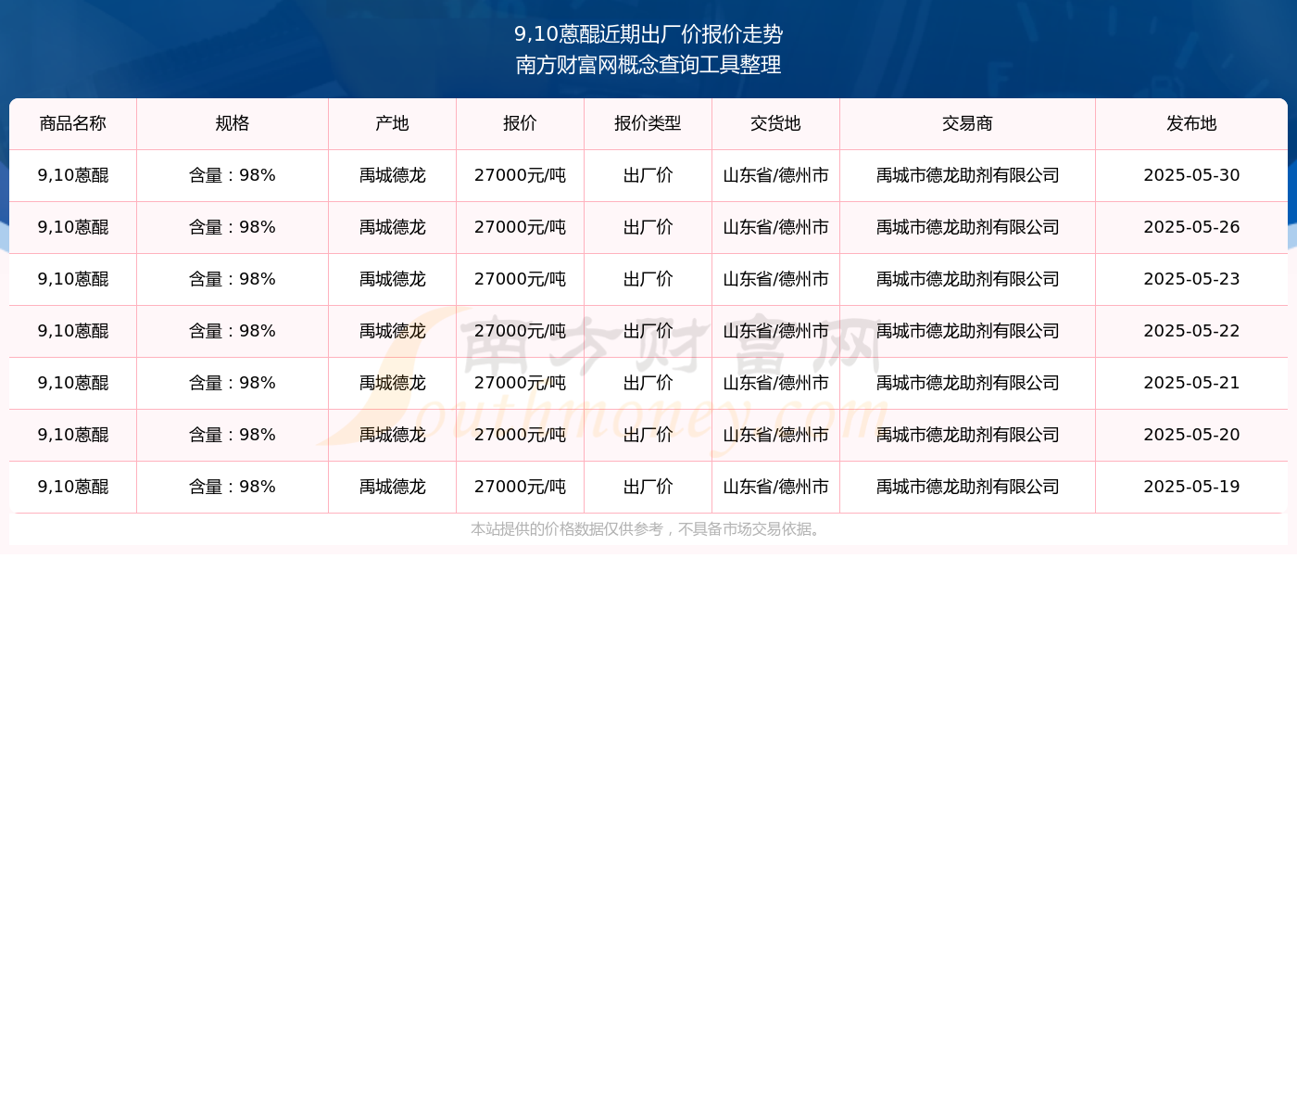This screenshot has height=1117, width=1297.
Task: Click 出厂价 type in the 2025-05-20 row
Action: click(648, 435)
